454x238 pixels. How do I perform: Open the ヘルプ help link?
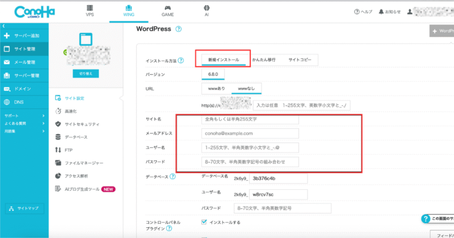tap(363, 12)
